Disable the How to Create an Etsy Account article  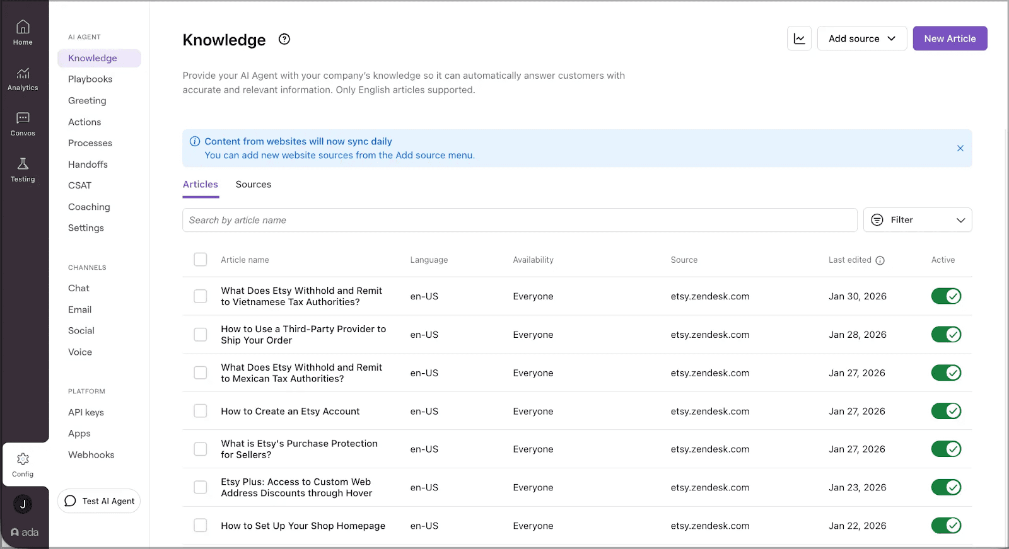point(946,411)
